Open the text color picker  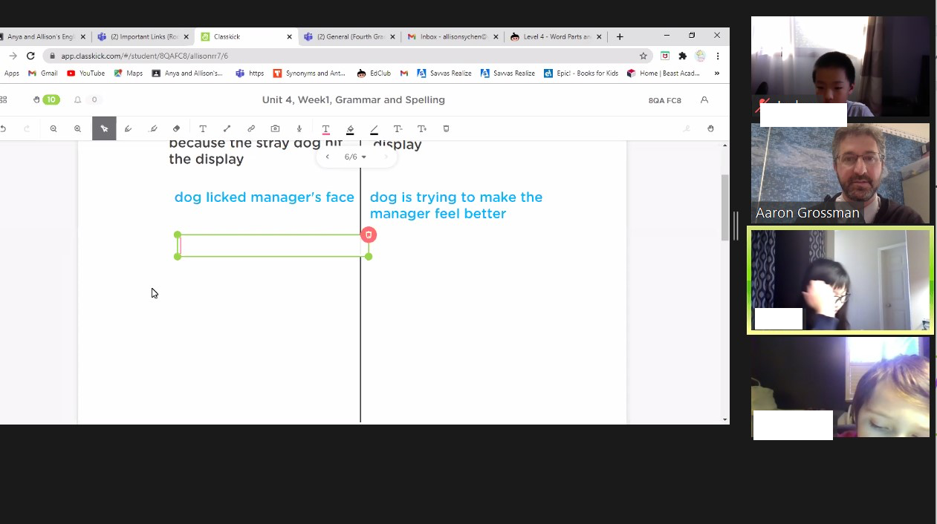(325, 128)
